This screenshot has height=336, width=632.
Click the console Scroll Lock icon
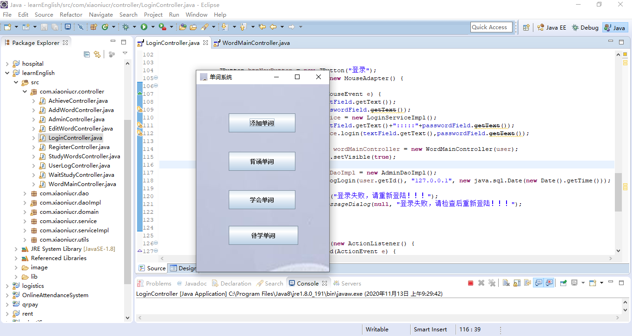coord(517,283)
